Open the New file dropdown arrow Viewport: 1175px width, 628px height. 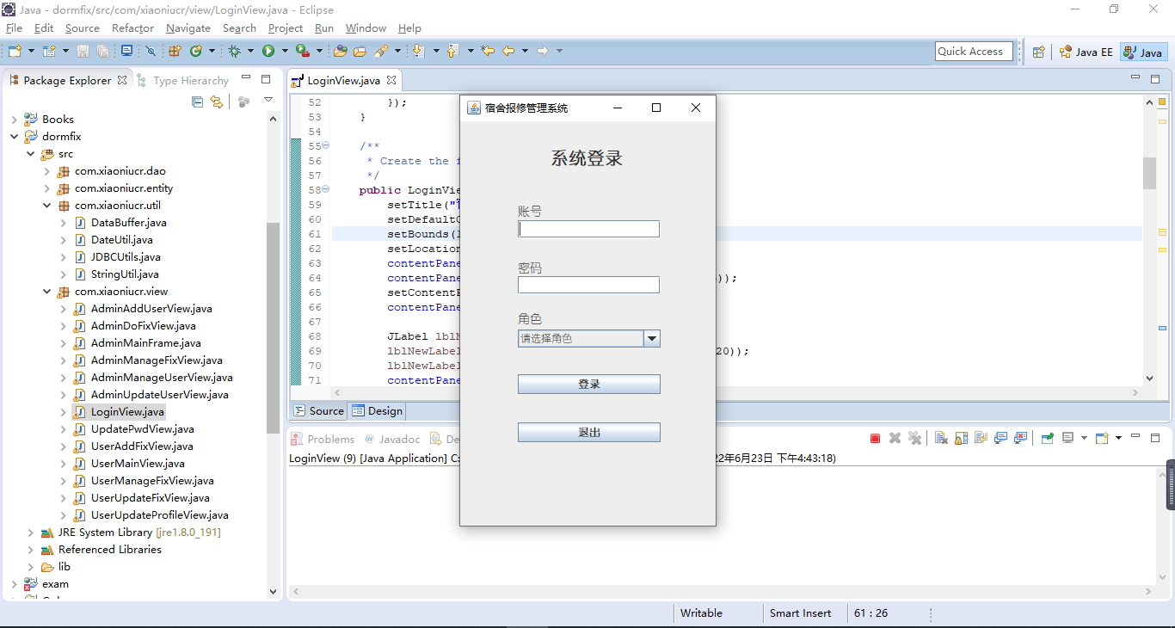click(x=31, y=51)
